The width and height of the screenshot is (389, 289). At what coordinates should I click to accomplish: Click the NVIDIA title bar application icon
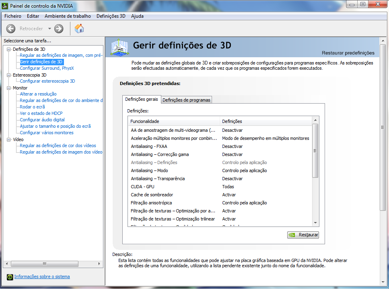coord(5,6)
